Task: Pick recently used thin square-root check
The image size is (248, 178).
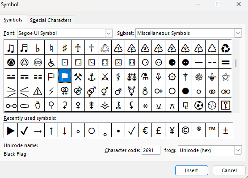Action: pyautogui.click(x=131, y=131)
